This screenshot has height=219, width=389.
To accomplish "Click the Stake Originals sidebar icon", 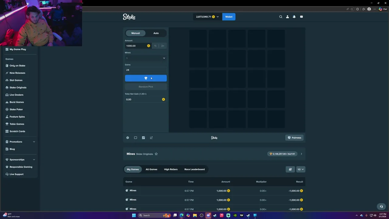I will pos(7,88).
